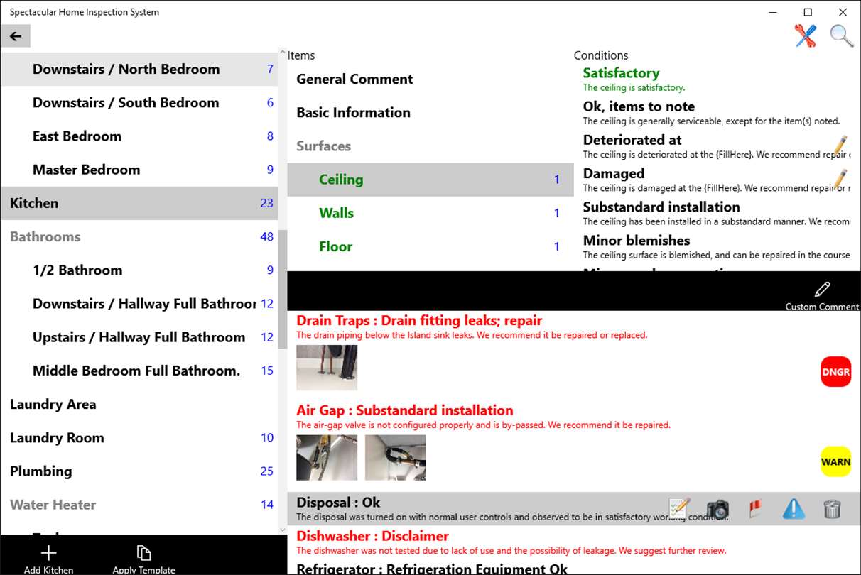Select General Comment item
861x575 pixels.
tap(430, 79)
